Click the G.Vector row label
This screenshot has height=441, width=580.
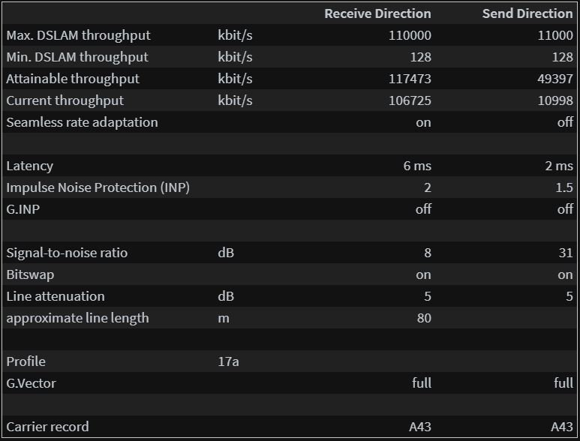(31, 383)
